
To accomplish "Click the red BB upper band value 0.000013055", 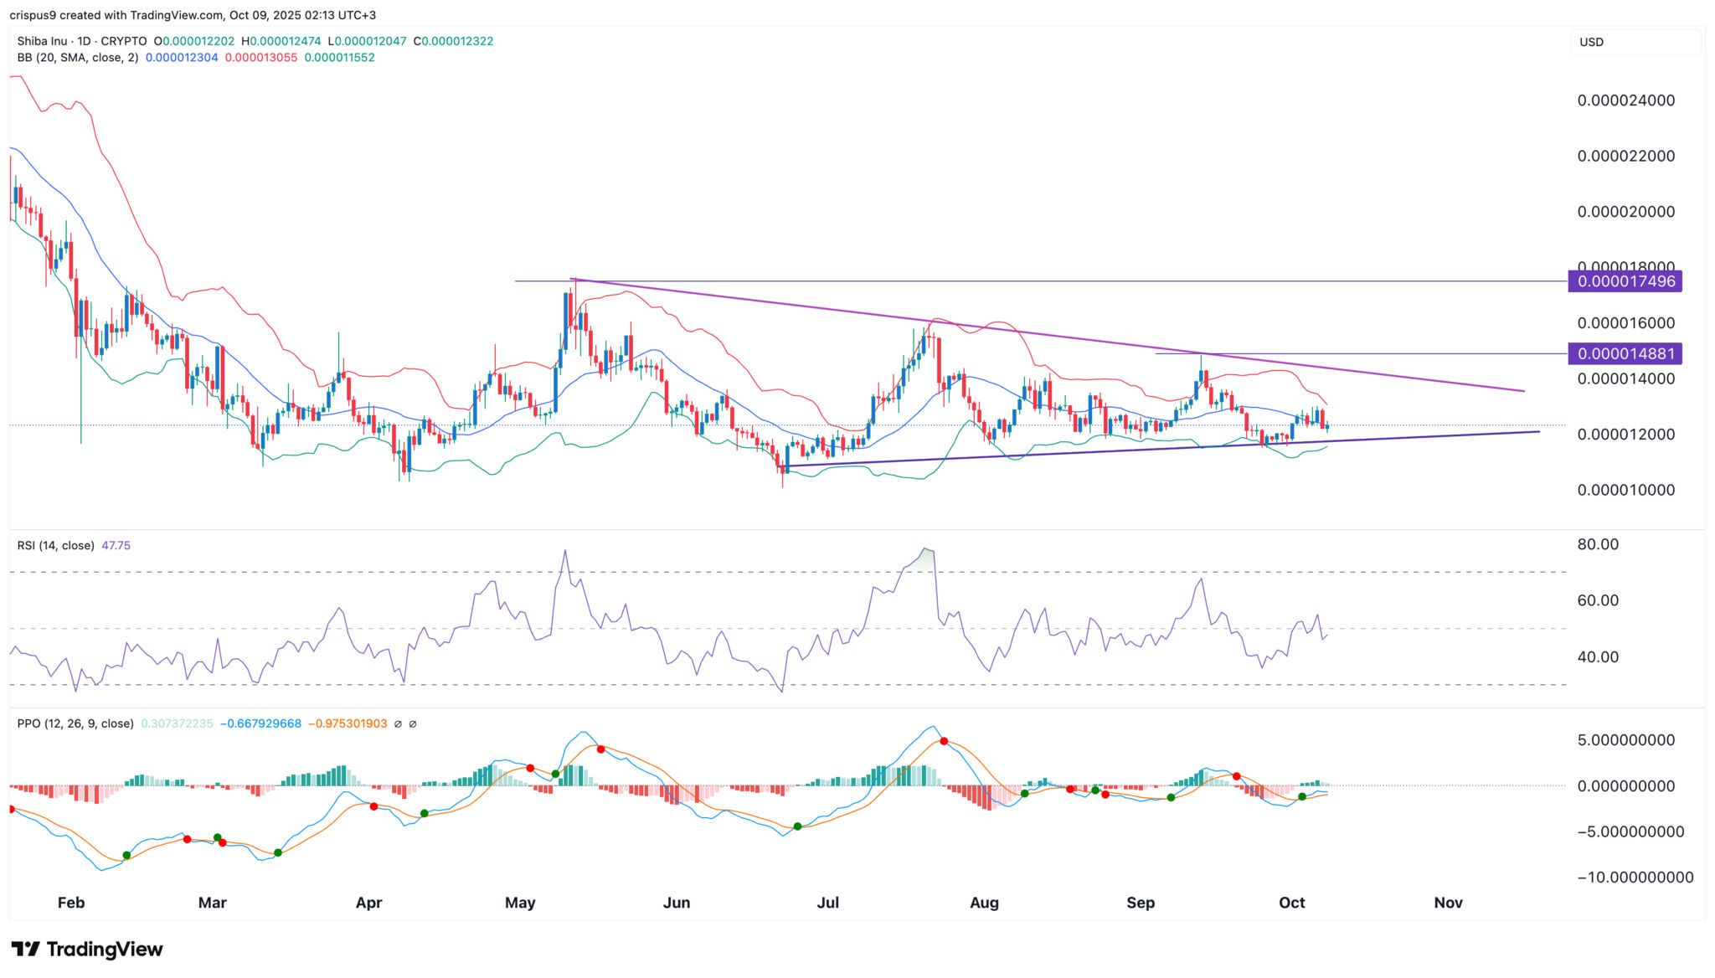I will 260,58.
